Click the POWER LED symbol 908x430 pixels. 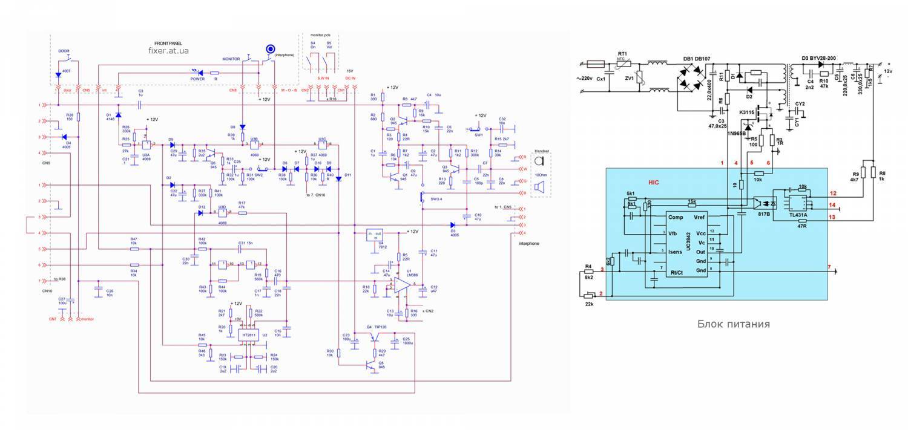[197, 72]
